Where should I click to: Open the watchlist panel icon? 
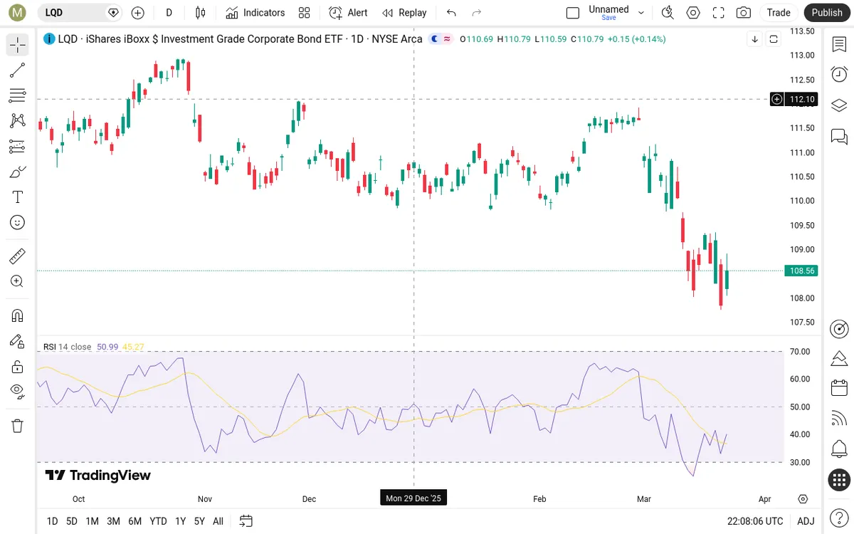pyautogui.click(x=839, y=44)
